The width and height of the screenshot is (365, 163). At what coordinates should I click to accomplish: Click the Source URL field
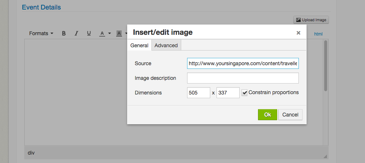pyautogui.click(x=243, y=63)
